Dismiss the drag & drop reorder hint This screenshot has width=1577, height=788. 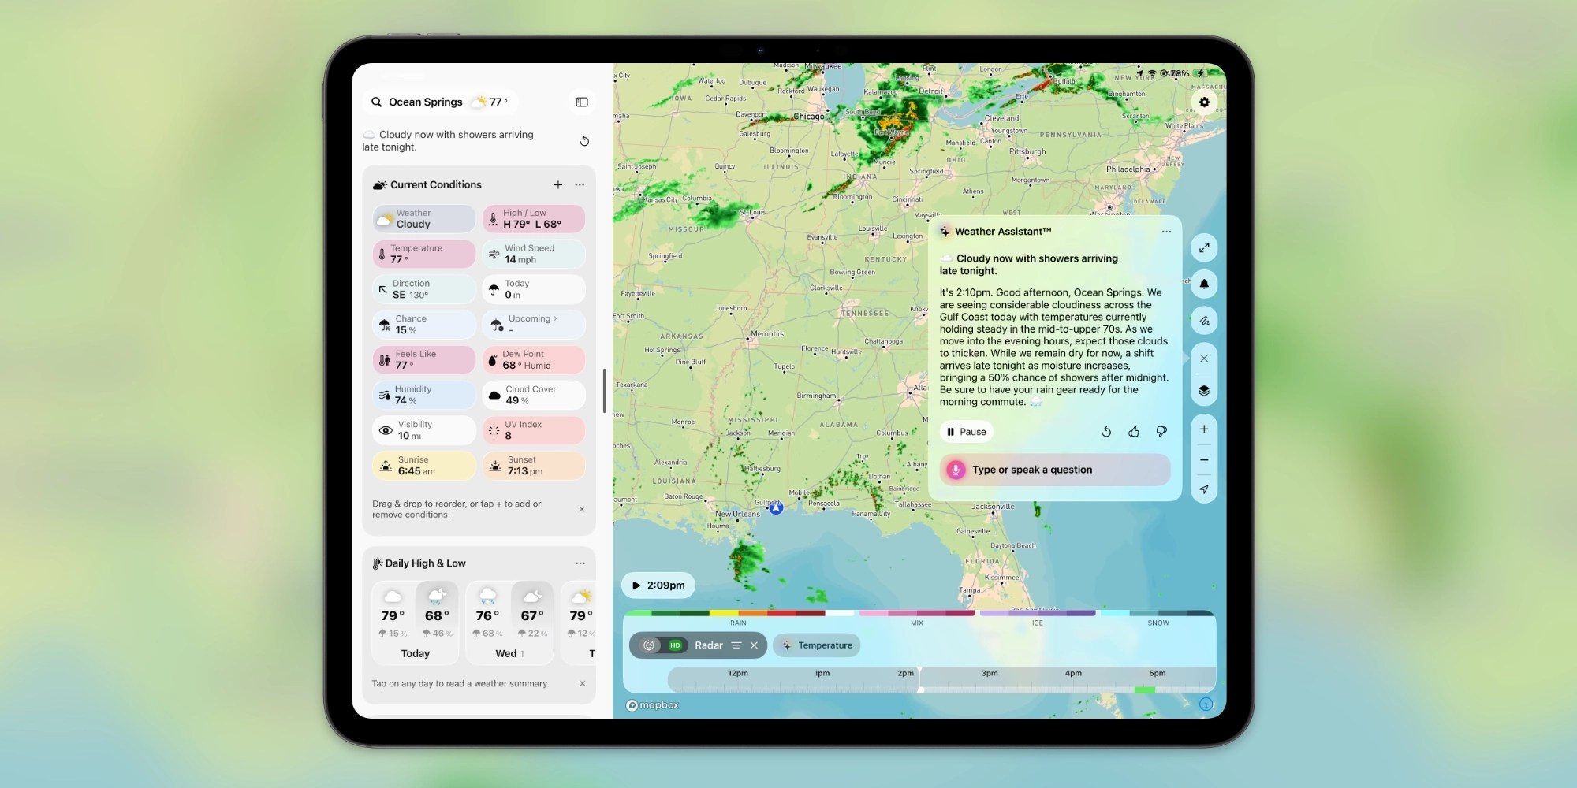pyautogui.click(x=582, y=509)
